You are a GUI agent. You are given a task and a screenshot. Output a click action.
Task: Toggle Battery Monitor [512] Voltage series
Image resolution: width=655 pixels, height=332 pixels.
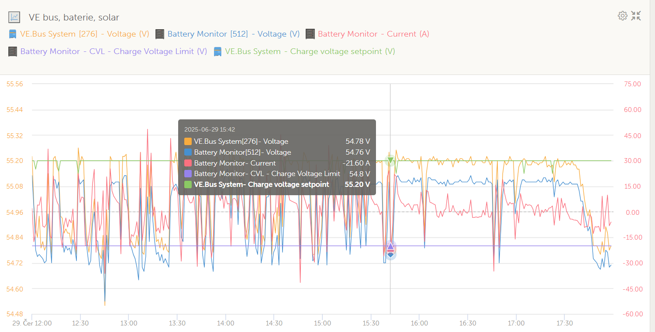tap(234, 34)
